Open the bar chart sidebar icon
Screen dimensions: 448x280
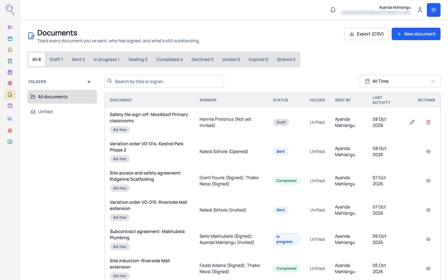[10, 118]
